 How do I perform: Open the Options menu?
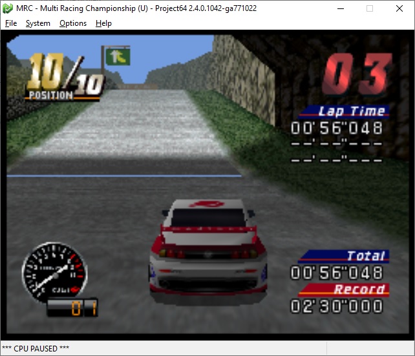tap(73, 23)
